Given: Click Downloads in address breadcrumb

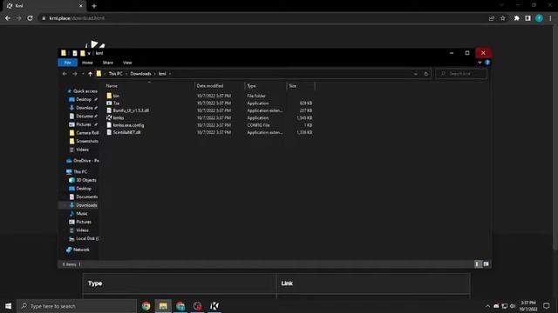Looking at the screenshot, I should tap(140, 74).
